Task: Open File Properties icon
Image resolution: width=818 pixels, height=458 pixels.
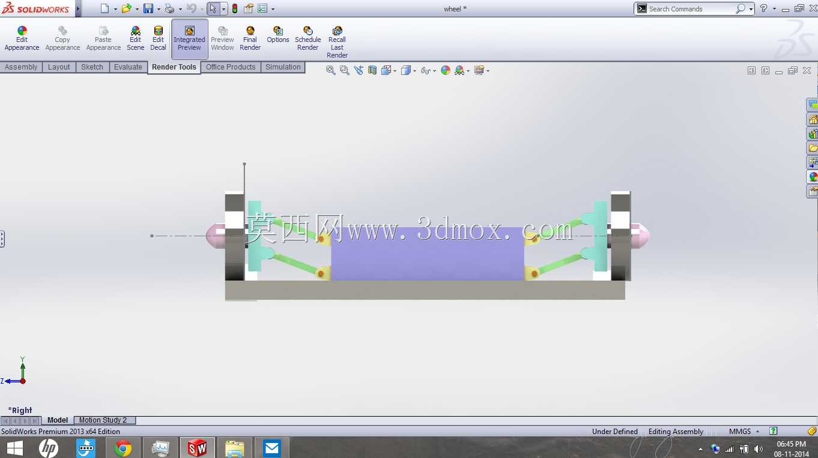Action: 248,8
